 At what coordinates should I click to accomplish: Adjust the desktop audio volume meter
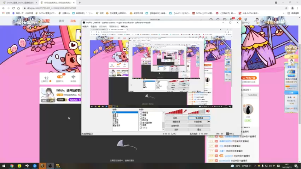[x=196, y=112]
